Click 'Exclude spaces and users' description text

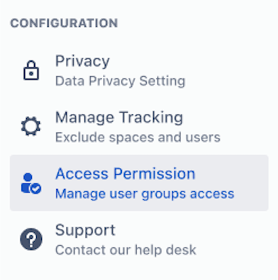click(x=138, y=137)
